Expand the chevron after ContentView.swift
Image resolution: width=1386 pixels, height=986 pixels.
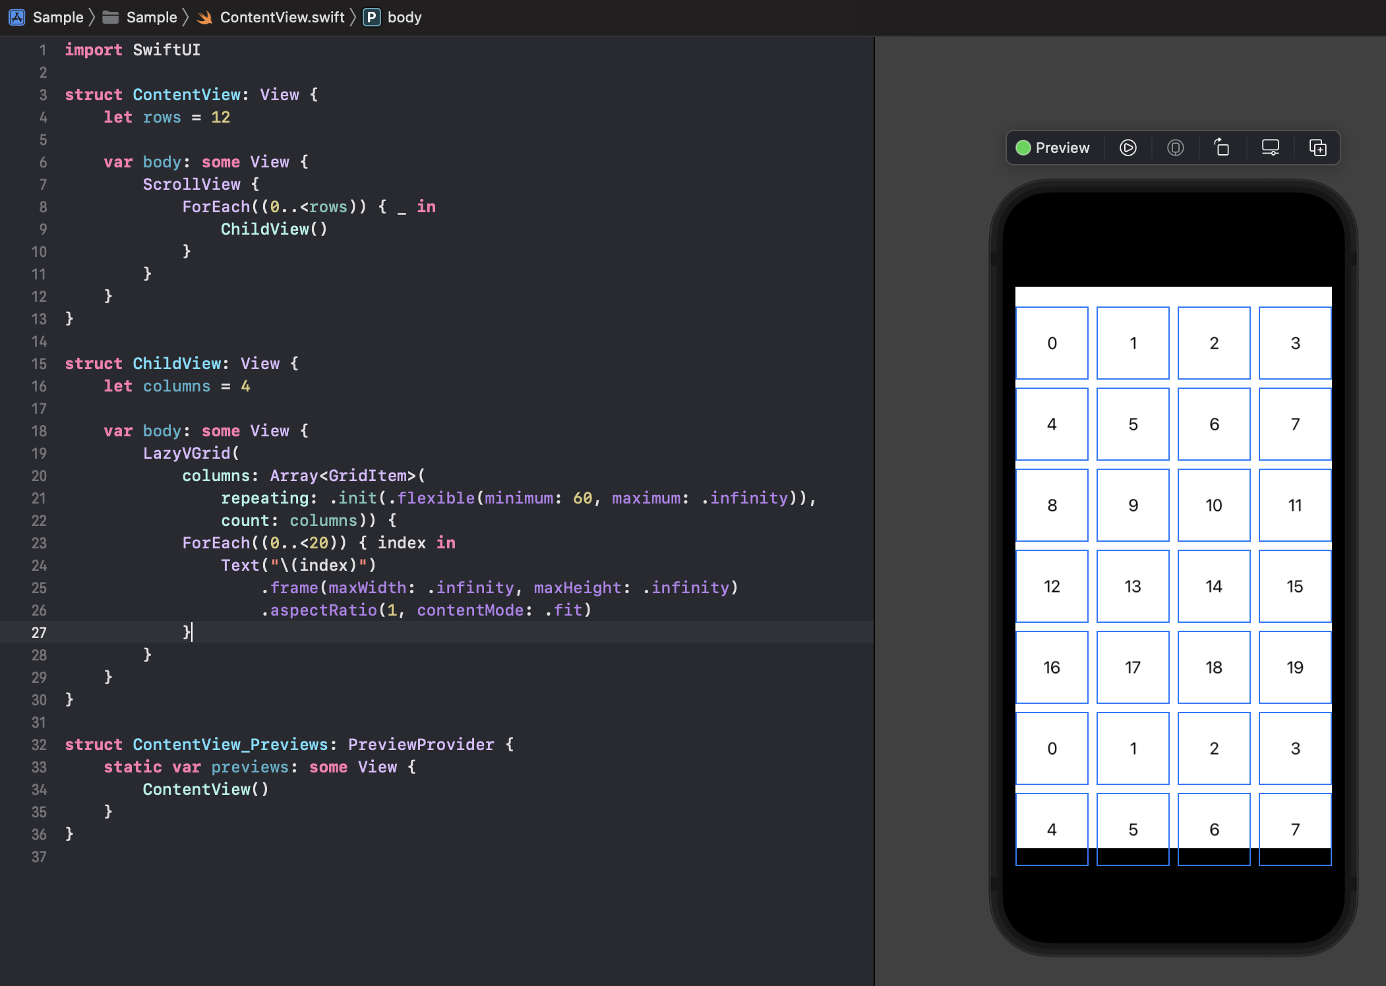point(354,16)
